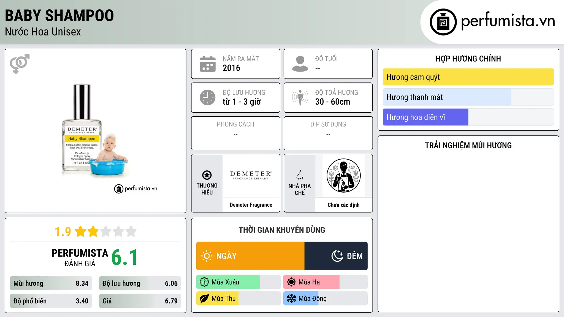Click the Mùa Hạ season bar
564x317 pixels.
pos(325,282)
